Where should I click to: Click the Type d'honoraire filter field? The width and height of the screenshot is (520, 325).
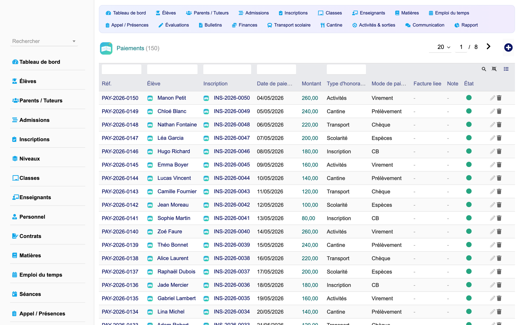pos(346,69)
